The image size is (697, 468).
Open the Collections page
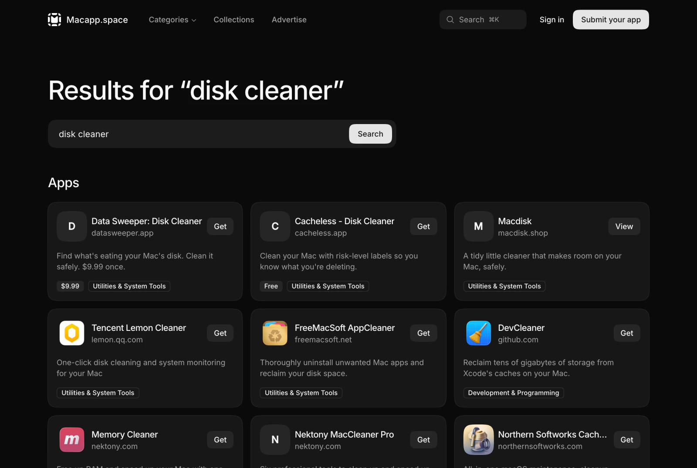234,20
